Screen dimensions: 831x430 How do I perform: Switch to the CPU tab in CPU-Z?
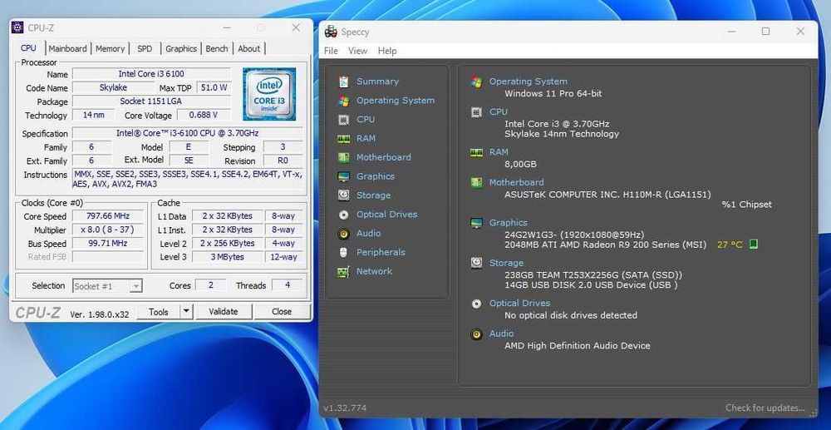(28, 47)
